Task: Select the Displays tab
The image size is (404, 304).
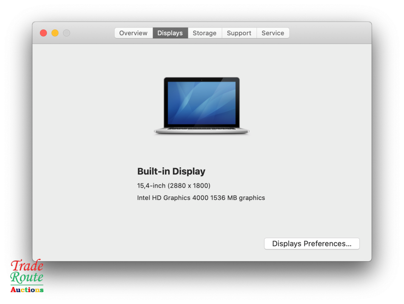Action: (170, 33)
